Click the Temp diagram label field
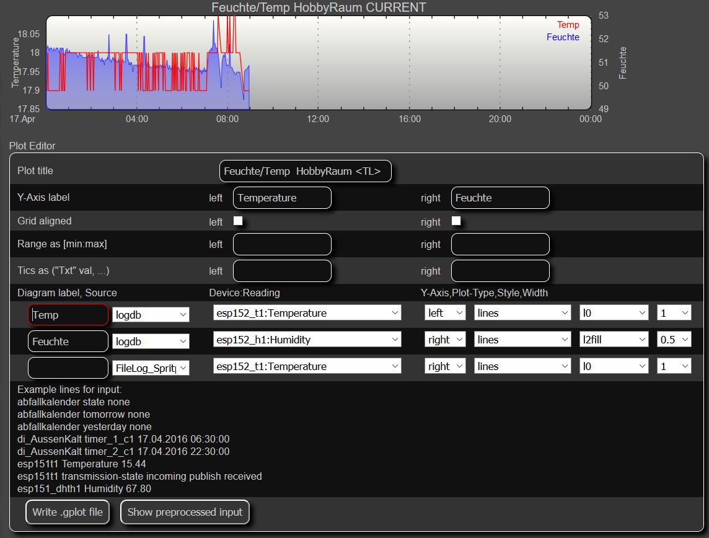 coord(68,315)
